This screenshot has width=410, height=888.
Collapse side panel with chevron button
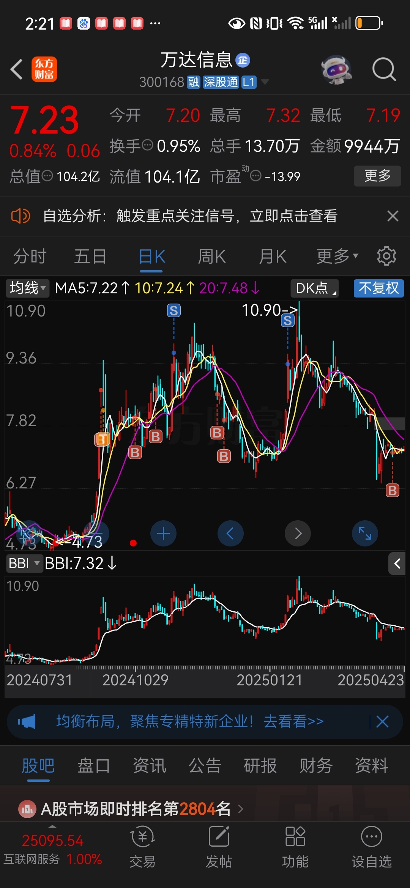coord(397,564)
